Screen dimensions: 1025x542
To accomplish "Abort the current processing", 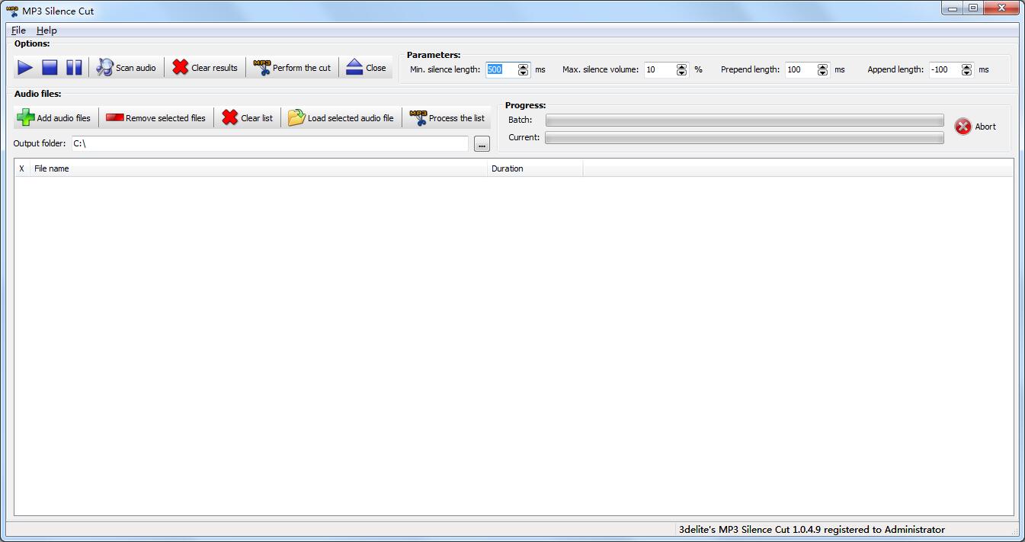I will click(x=976, y=127).
